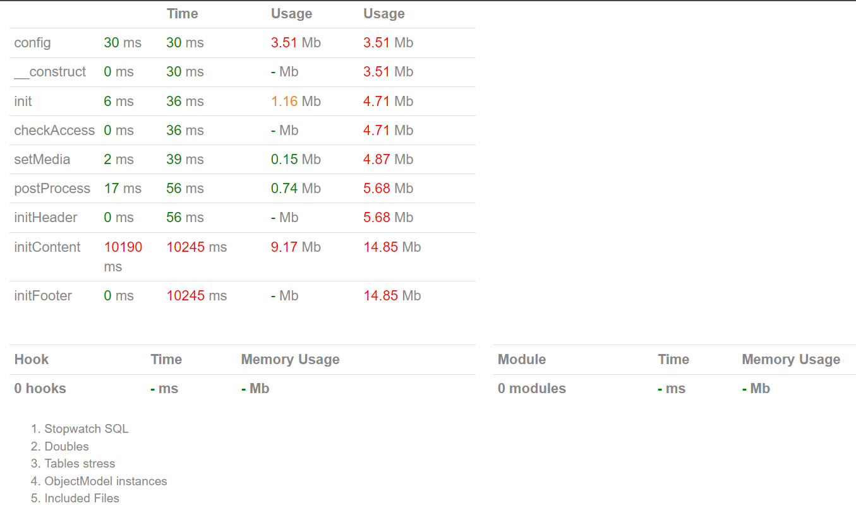Viewport: 856px width, 525px height.
Task: Select 4.71 Mb in the checkAccess row
Action: click(x=389, y=130)
